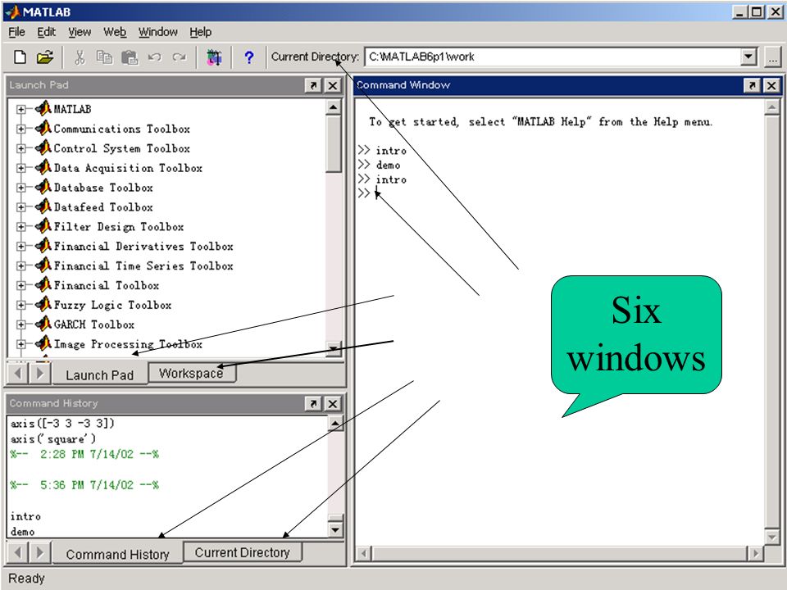Screen dimensions: 787x590
Task: Click the '5:36 PM 7/14/02' history timestamp
Action: (x=84, y=484)
